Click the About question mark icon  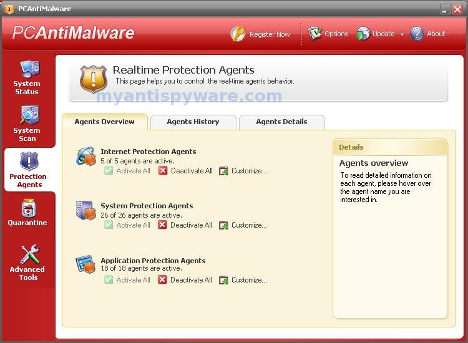click(x=417, y=34)
